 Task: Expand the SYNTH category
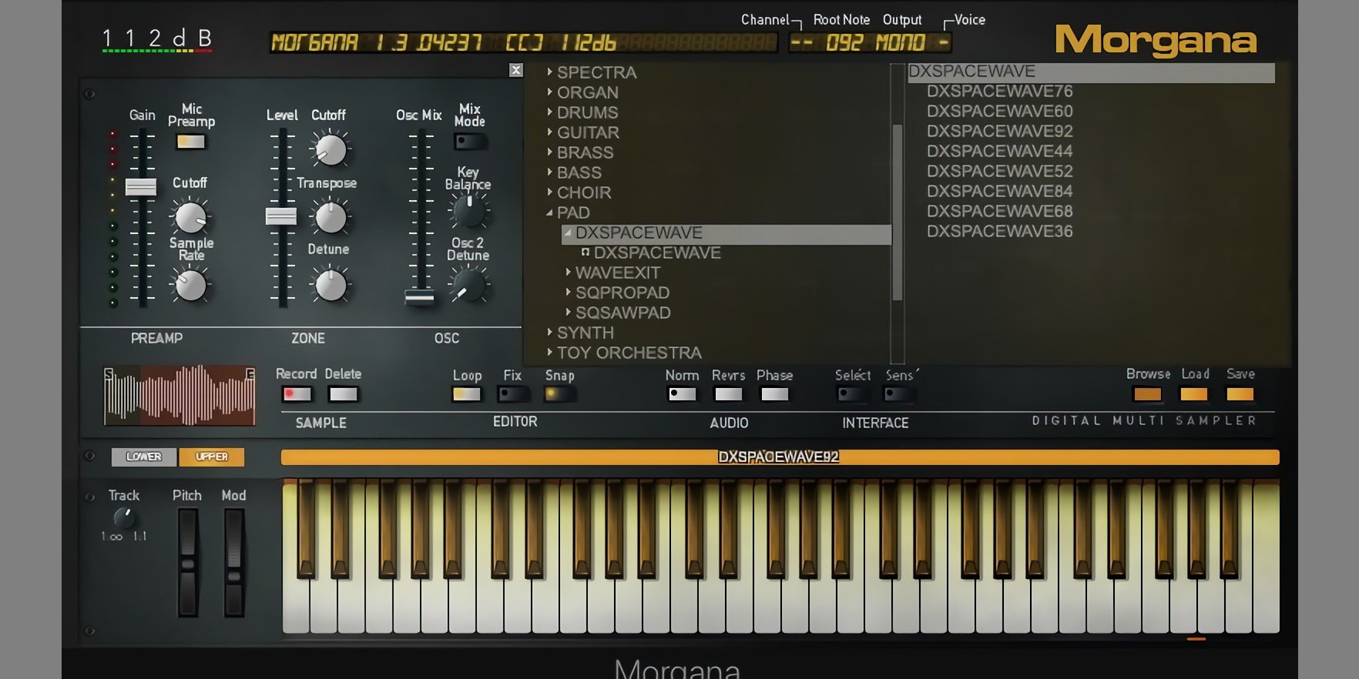549,332
